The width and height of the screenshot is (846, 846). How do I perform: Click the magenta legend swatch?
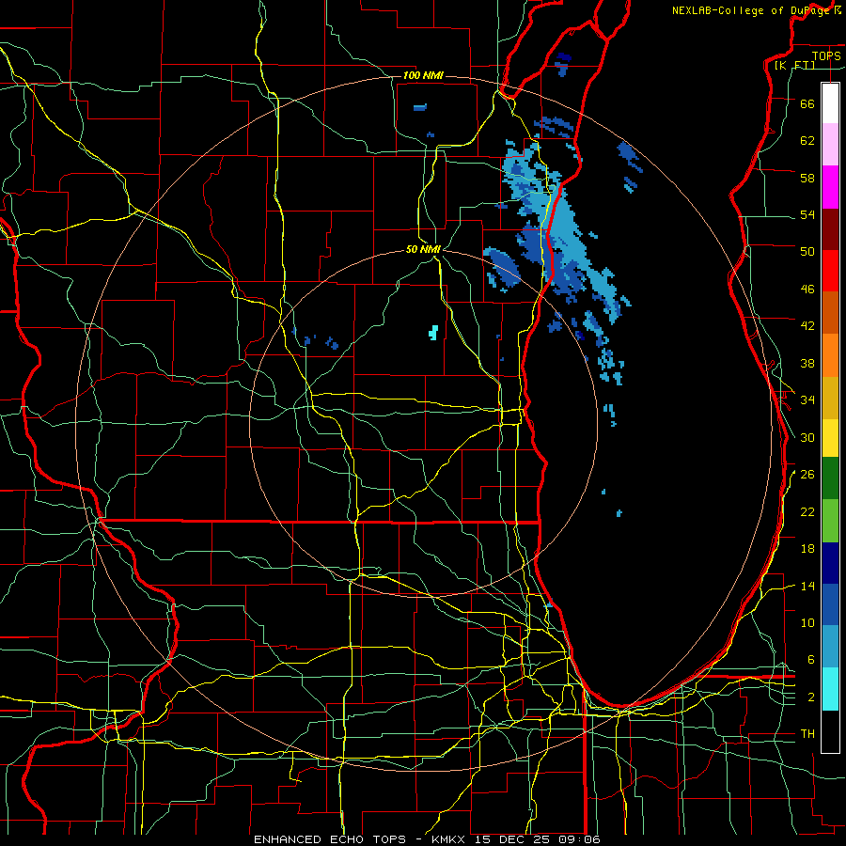click(830, 187)
